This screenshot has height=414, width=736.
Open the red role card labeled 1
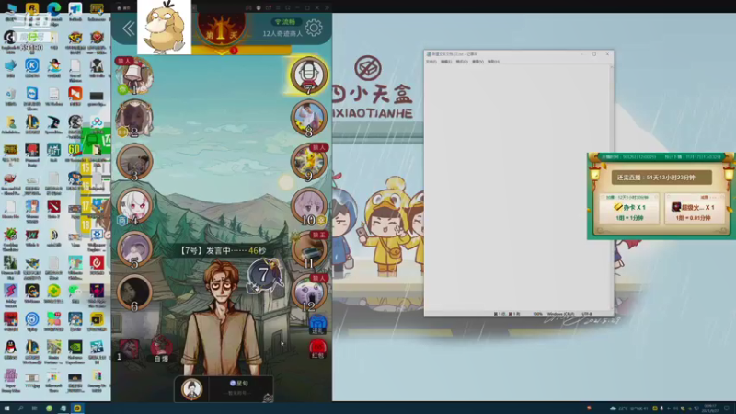coord(127,350)
